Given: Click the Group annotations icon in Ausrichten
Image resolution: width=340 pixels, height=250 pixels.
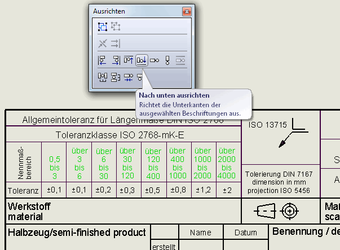Looking at the screenshot, I should point(103,27).
